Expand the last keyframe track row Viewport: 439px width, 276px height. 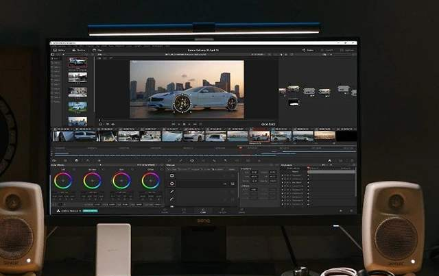(291, 204)
